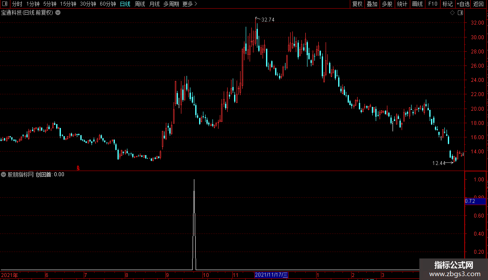Switch to the 月线 monthly tab
Screen dimensions: 488x280
tap(154, 4)
